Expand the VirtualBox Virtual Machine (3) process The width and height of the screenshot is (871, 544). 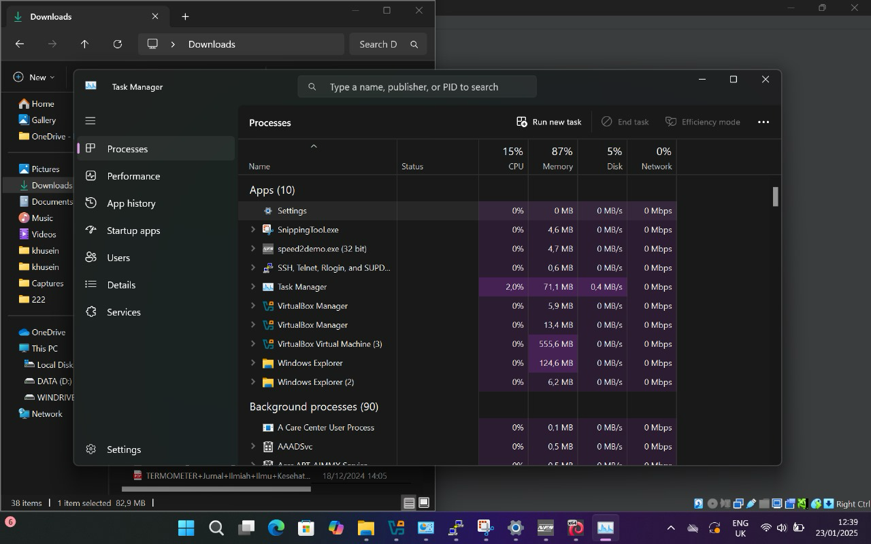click(253, 344)
